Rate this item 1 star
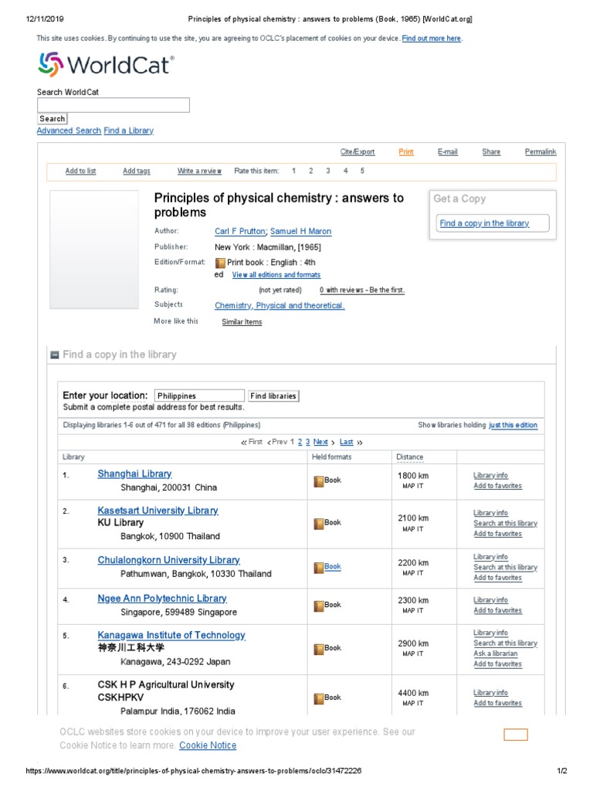Viewport: 593px width, 791px height. (293, 171)
